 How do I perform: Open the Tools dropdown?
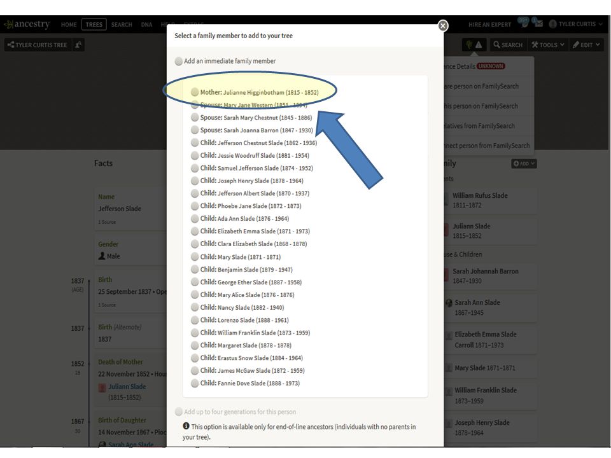(548, 45)
